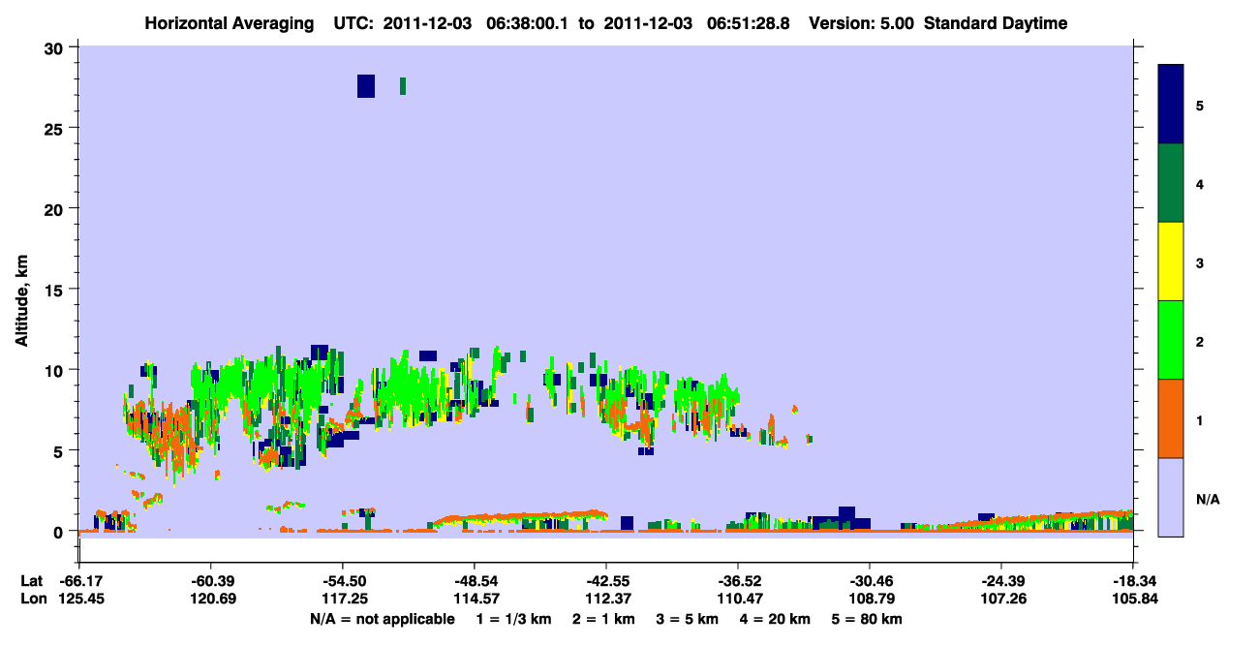Click the latitude value -30.46
Viewport: 1259px width, 646px height.
[x=869, y=581]
